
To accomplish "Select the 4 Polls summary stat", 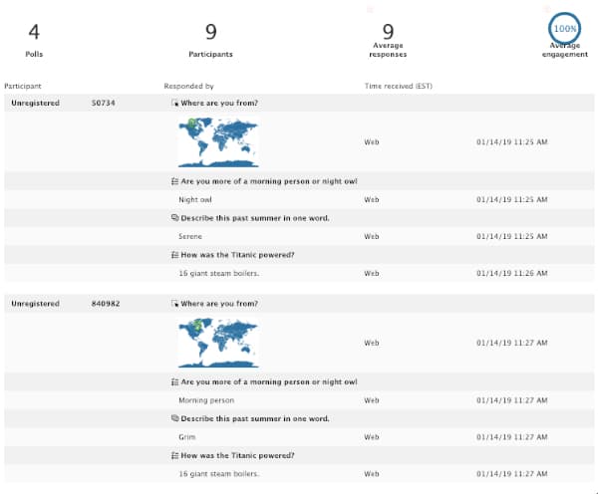I will (x=34, y=40).
